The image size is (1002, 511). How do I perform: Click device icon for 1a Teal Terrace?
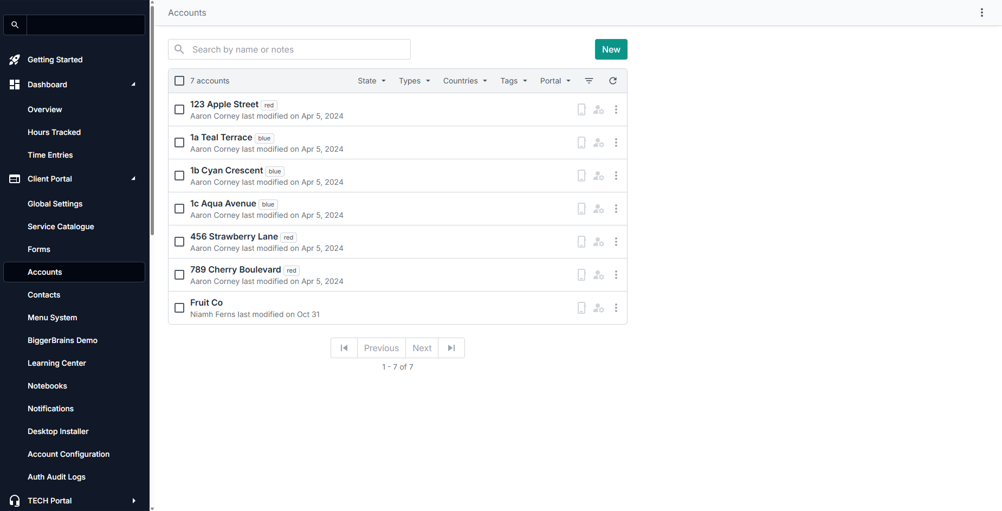click(x=581, y=143)
